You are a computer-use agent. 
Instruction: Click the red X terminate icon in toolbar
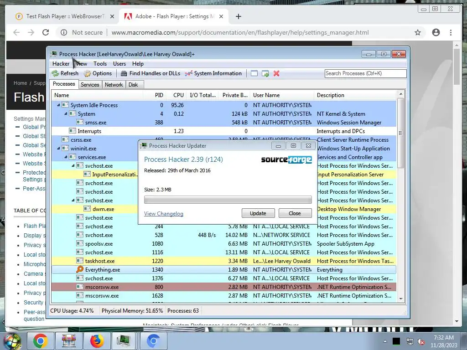click(276, 73)
